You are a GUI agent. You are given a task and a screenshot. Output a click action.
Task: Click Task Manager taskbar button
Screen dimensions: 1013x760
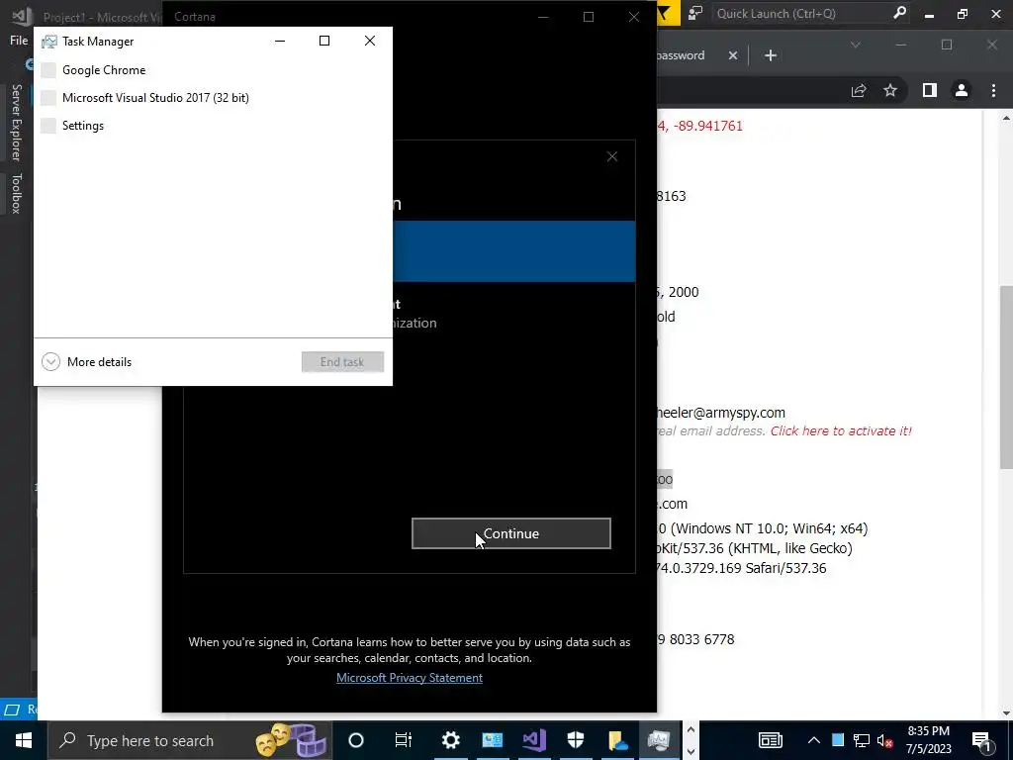(659, 740)
